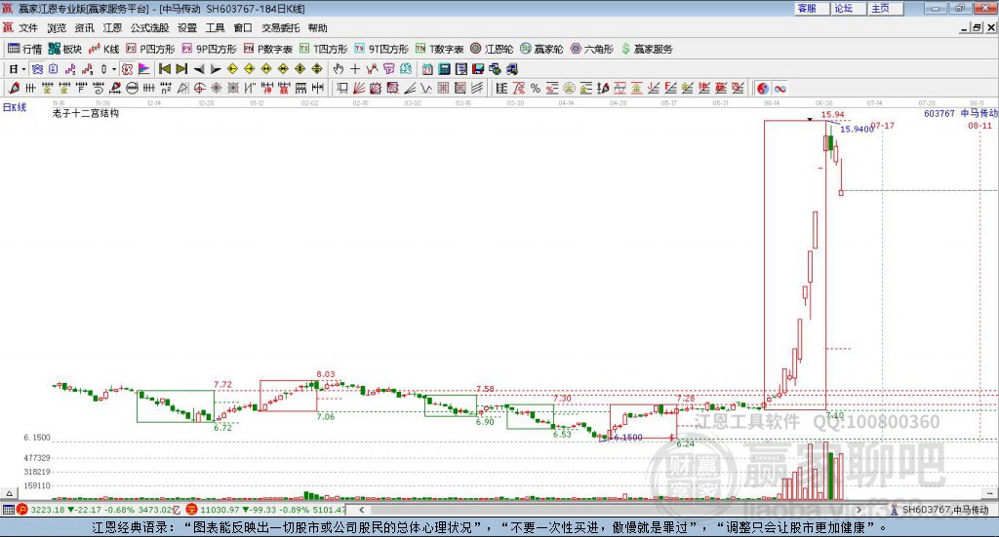Open the 资讯 menu
Viewport: 999px width, 537px height.
point(84,28)
